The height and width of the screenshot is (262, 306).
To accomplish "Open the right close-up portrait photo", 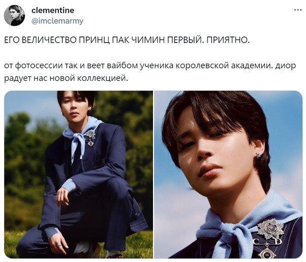I will 228,174.
